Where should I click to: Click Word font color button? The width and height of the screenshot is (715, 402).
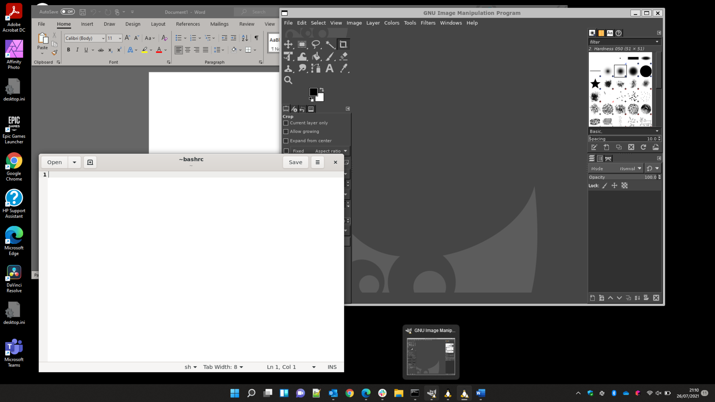[x=159, y=50]
